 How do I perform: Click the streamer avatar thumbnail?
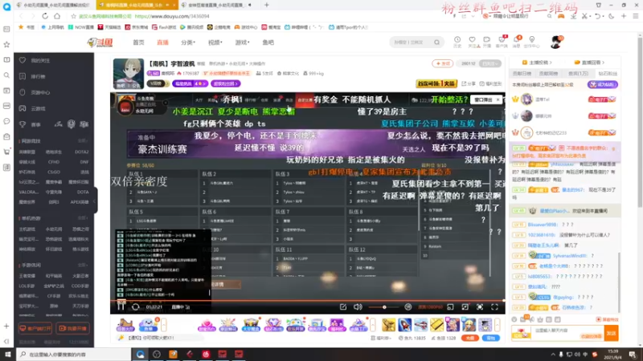[x=129, y=74]
